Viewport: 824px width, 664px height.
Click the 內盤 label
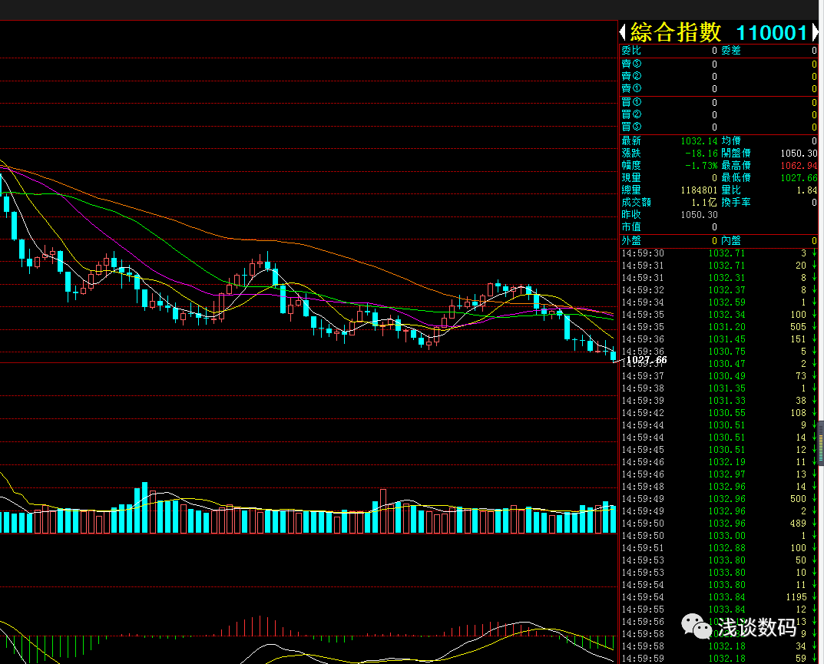[731, 240]
